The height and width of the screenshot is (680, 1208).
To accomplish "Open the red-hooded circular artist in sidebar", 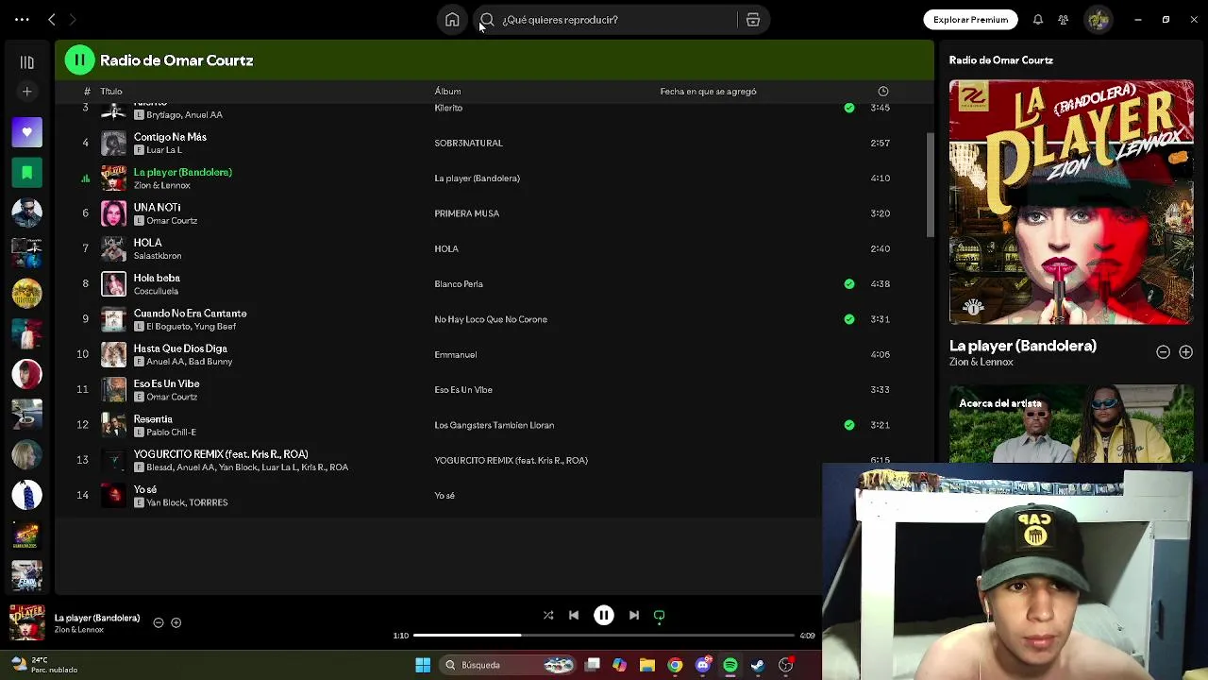I will tap(26, 374).
